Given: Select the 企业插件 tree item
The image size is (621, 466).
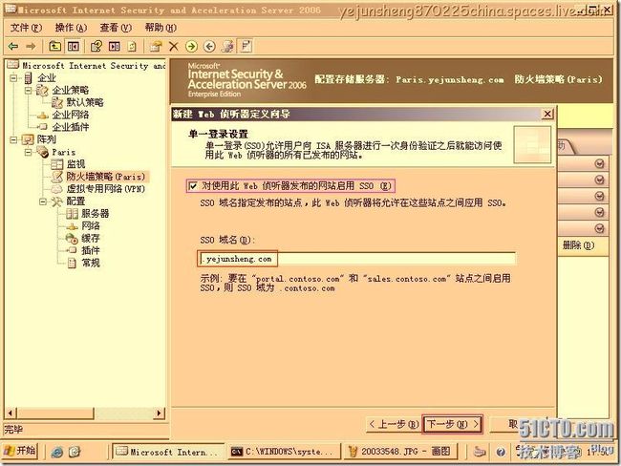Looking at the screenshot, I should click(71, 128).
